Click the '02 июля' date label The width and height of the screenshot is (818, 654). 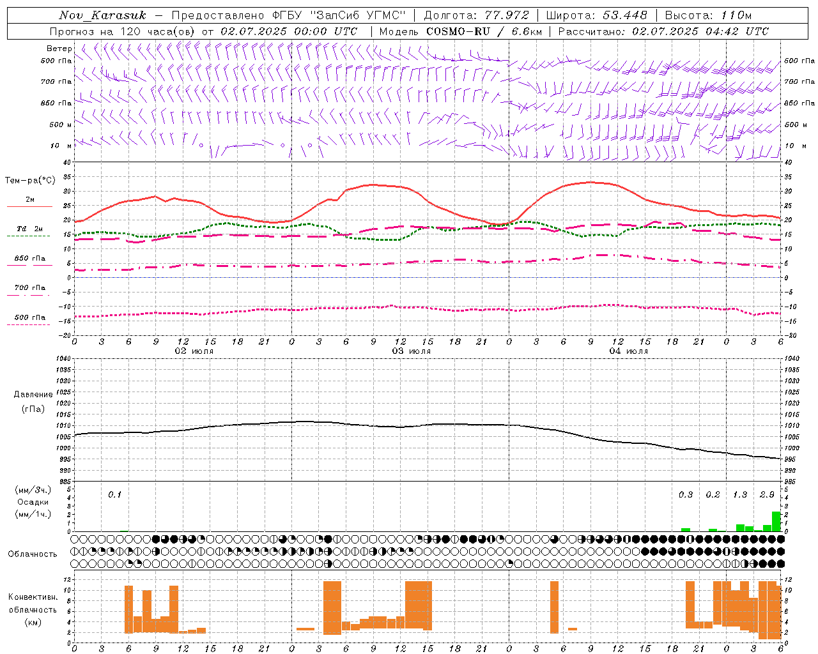(194, 351)
